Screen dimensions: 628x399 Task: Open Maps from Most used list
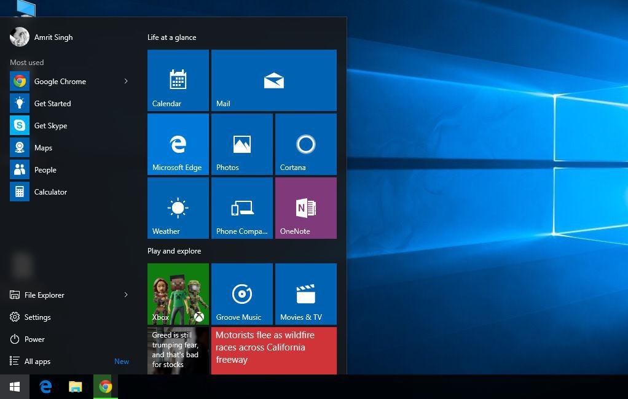[70, 148]
